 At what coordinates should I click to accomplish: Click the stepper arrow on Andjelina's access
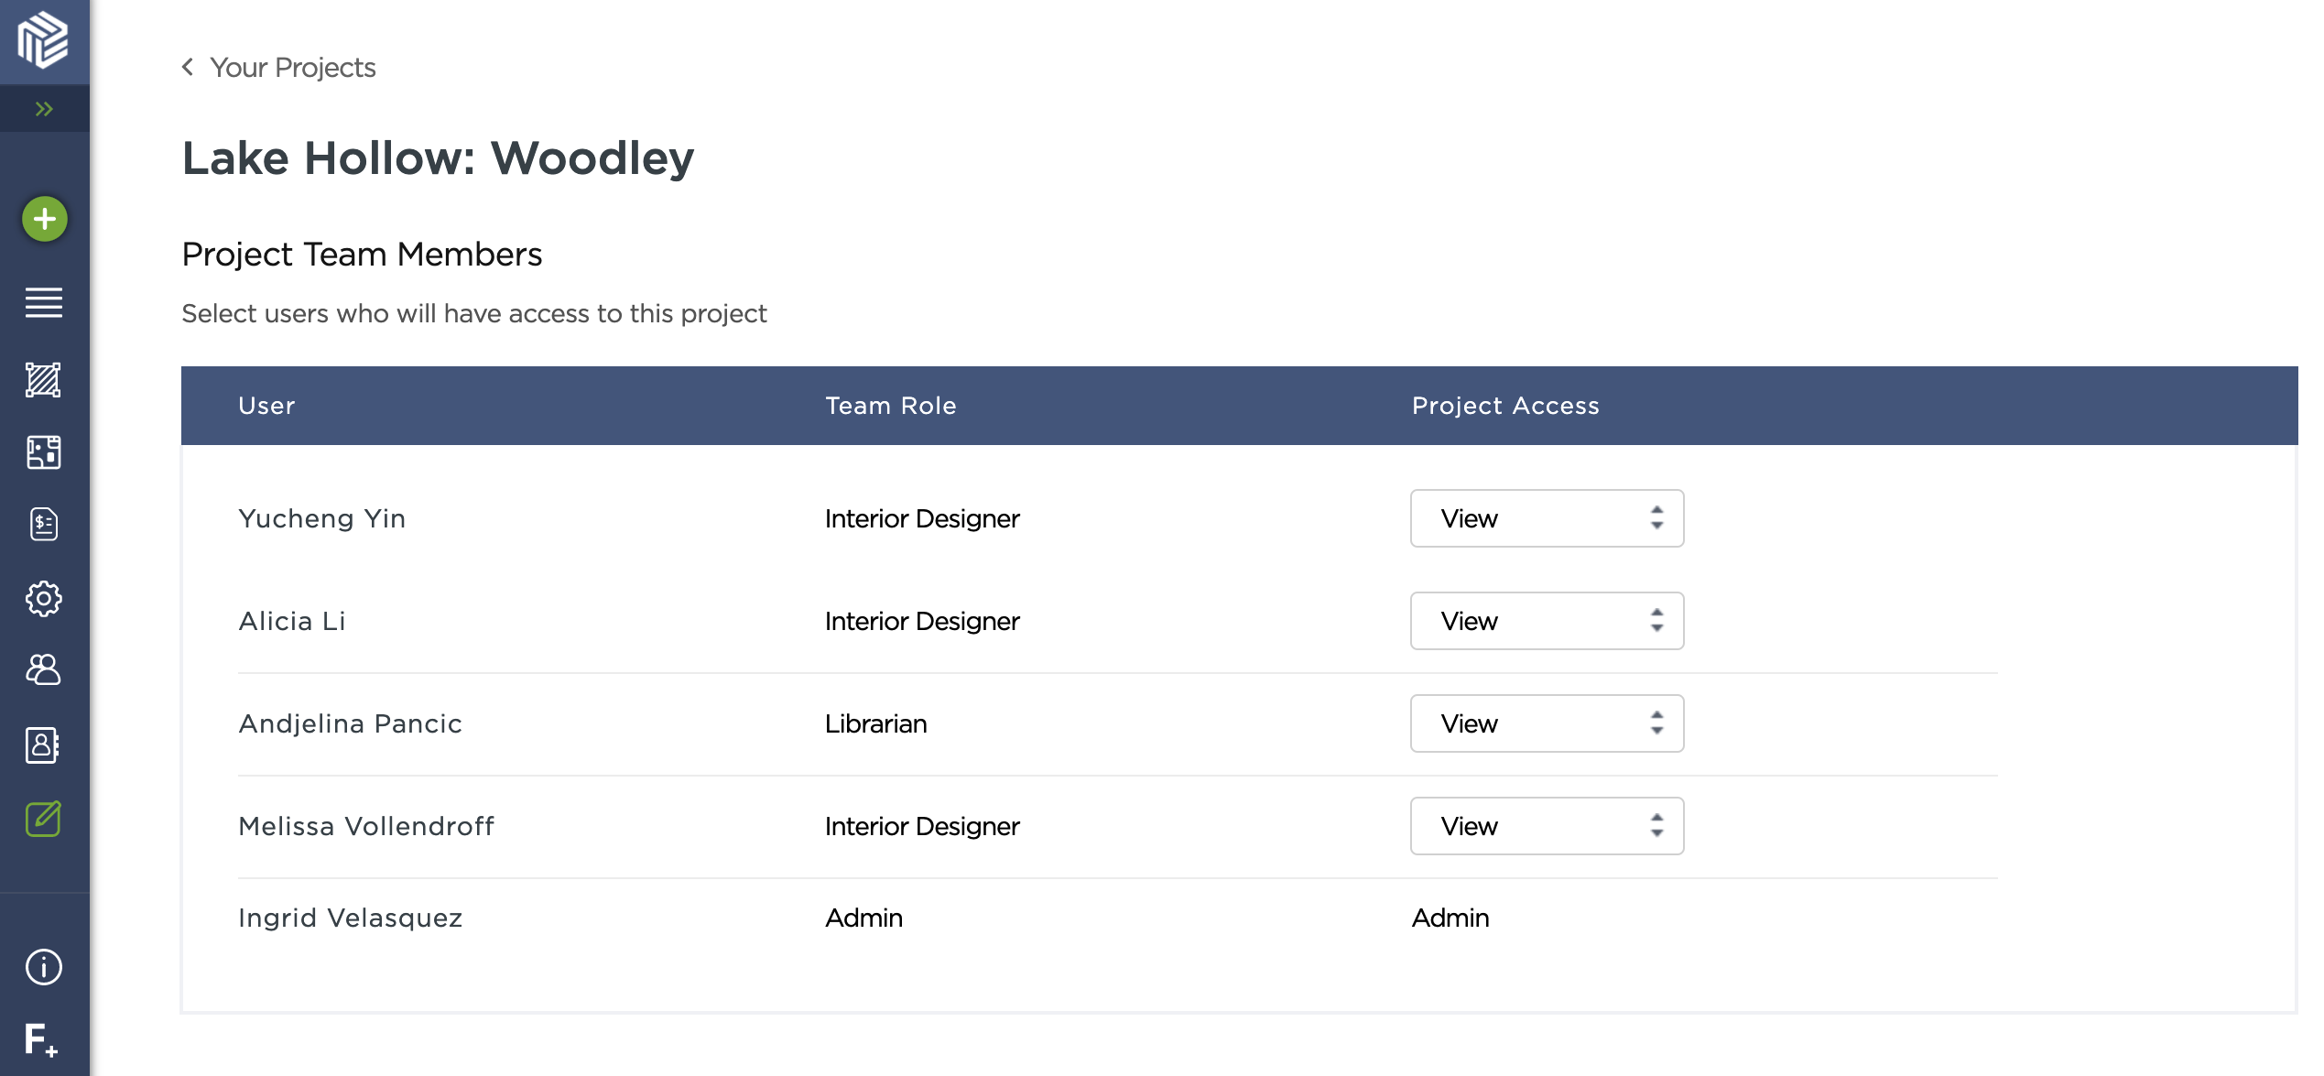[1658, 723]
